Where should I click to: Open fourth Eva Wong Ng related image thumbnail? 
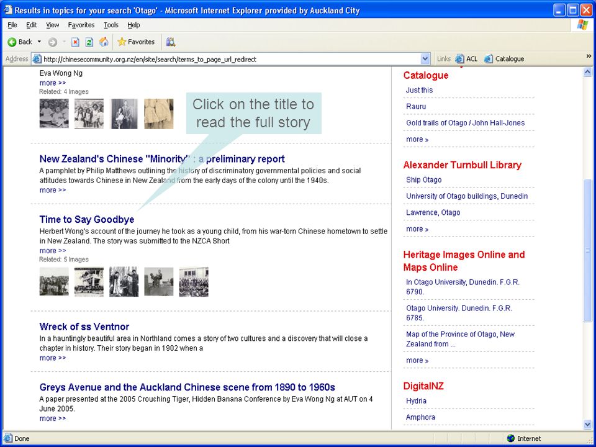tap(159, 114)
